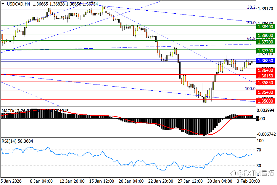
Task: Click the 20 Jan 04:00 time axis label
Action: [x=131, y=181]
